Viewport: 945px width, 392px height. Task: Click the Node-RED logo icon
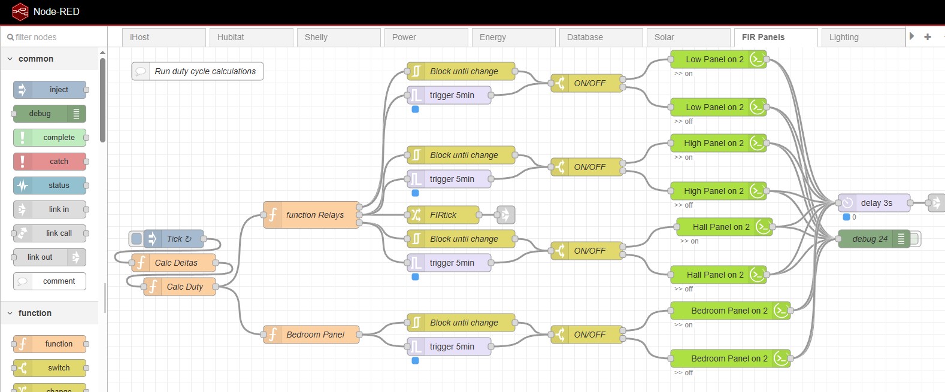20,12
